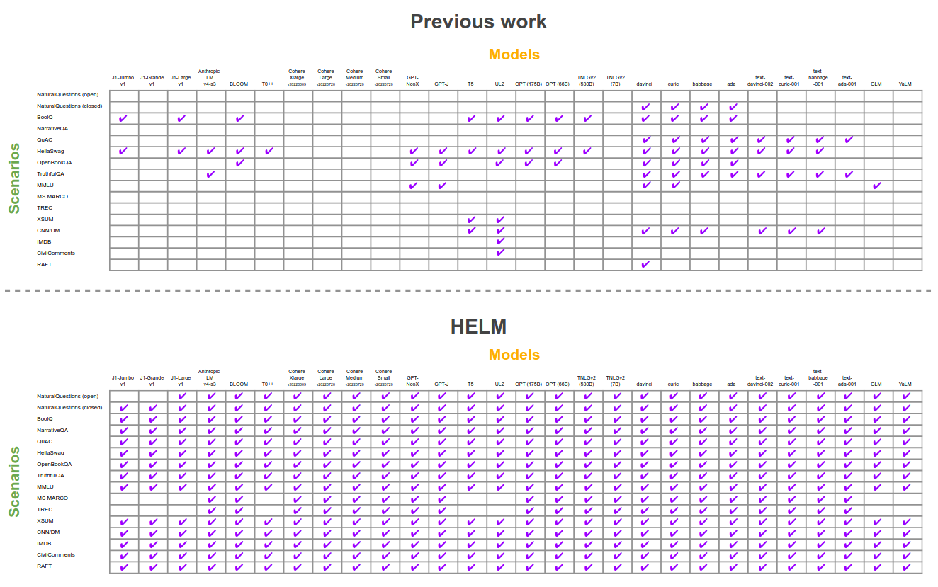Viewport: 938px width, 587px height.
Task: Select the QuAC / text-ada-001 checkmark in Previous work
Action: point(849,140)
